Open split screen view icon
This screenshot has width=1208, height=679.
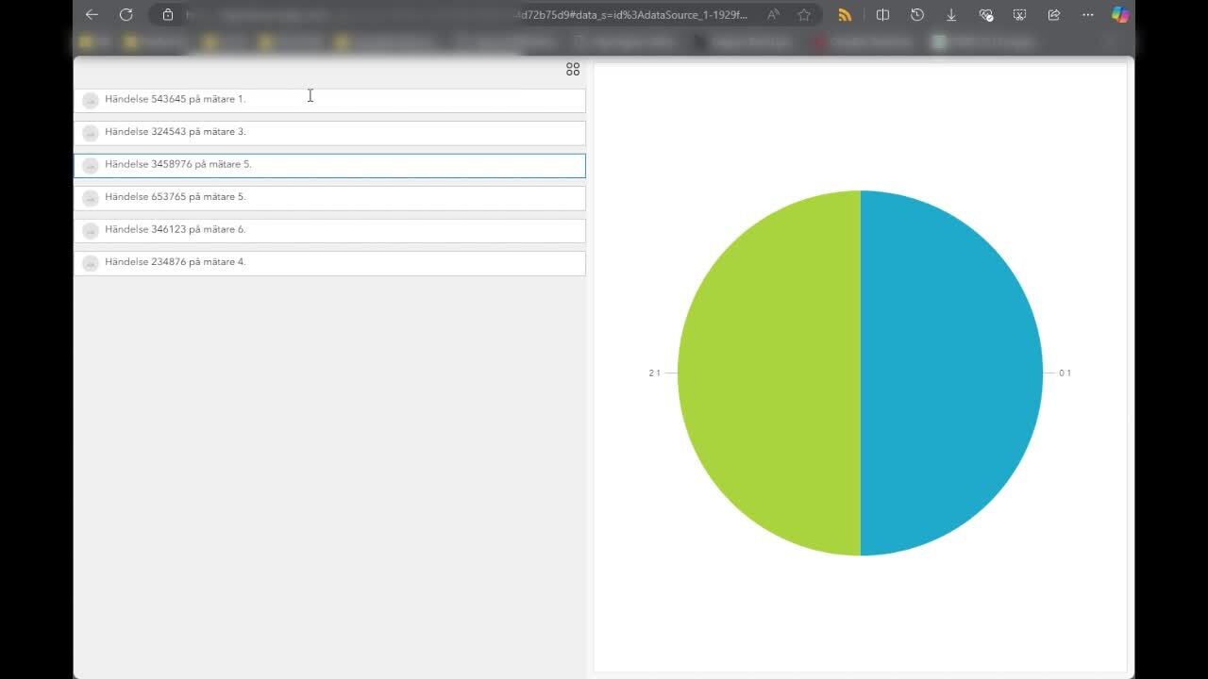[x=882, y=15]
